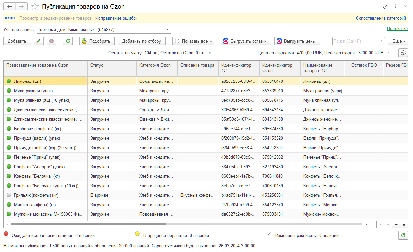
Task: Open the Сопоставление категорий link
Action: (x=381, y=18)
